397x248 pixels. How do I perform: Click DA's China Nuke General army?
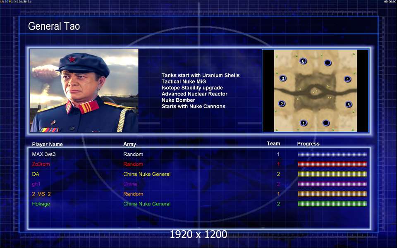click(147, 174)
